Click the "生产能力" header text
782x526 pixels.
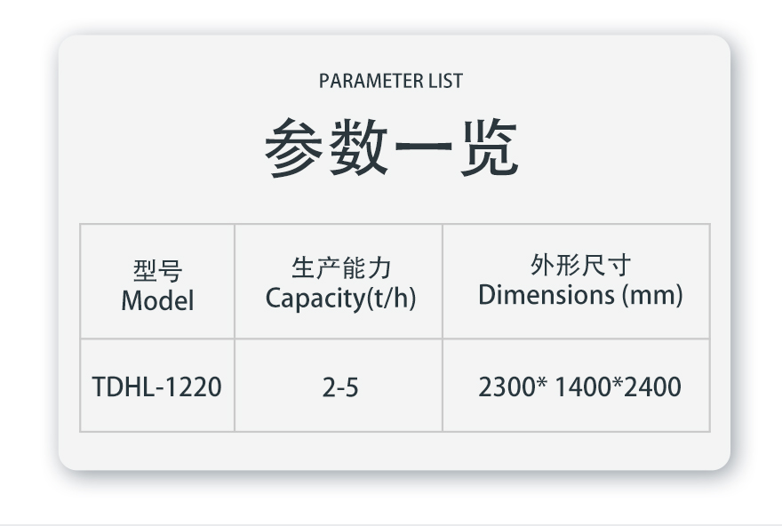[340, 268]
